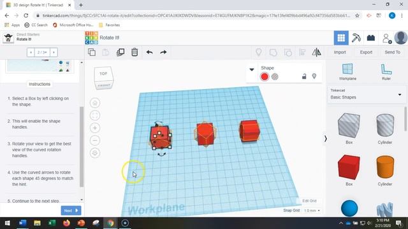Click Import in the top bar
The width and height of the screenshot is (408, 229).
(340, 52)
